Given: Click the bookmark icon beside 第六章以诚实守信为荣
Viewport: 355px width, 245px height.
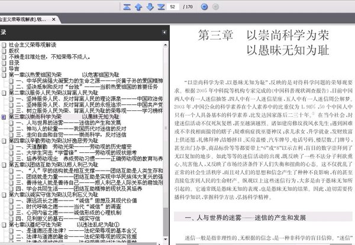Looking at the screenshot, I should [x=4, y=195].
